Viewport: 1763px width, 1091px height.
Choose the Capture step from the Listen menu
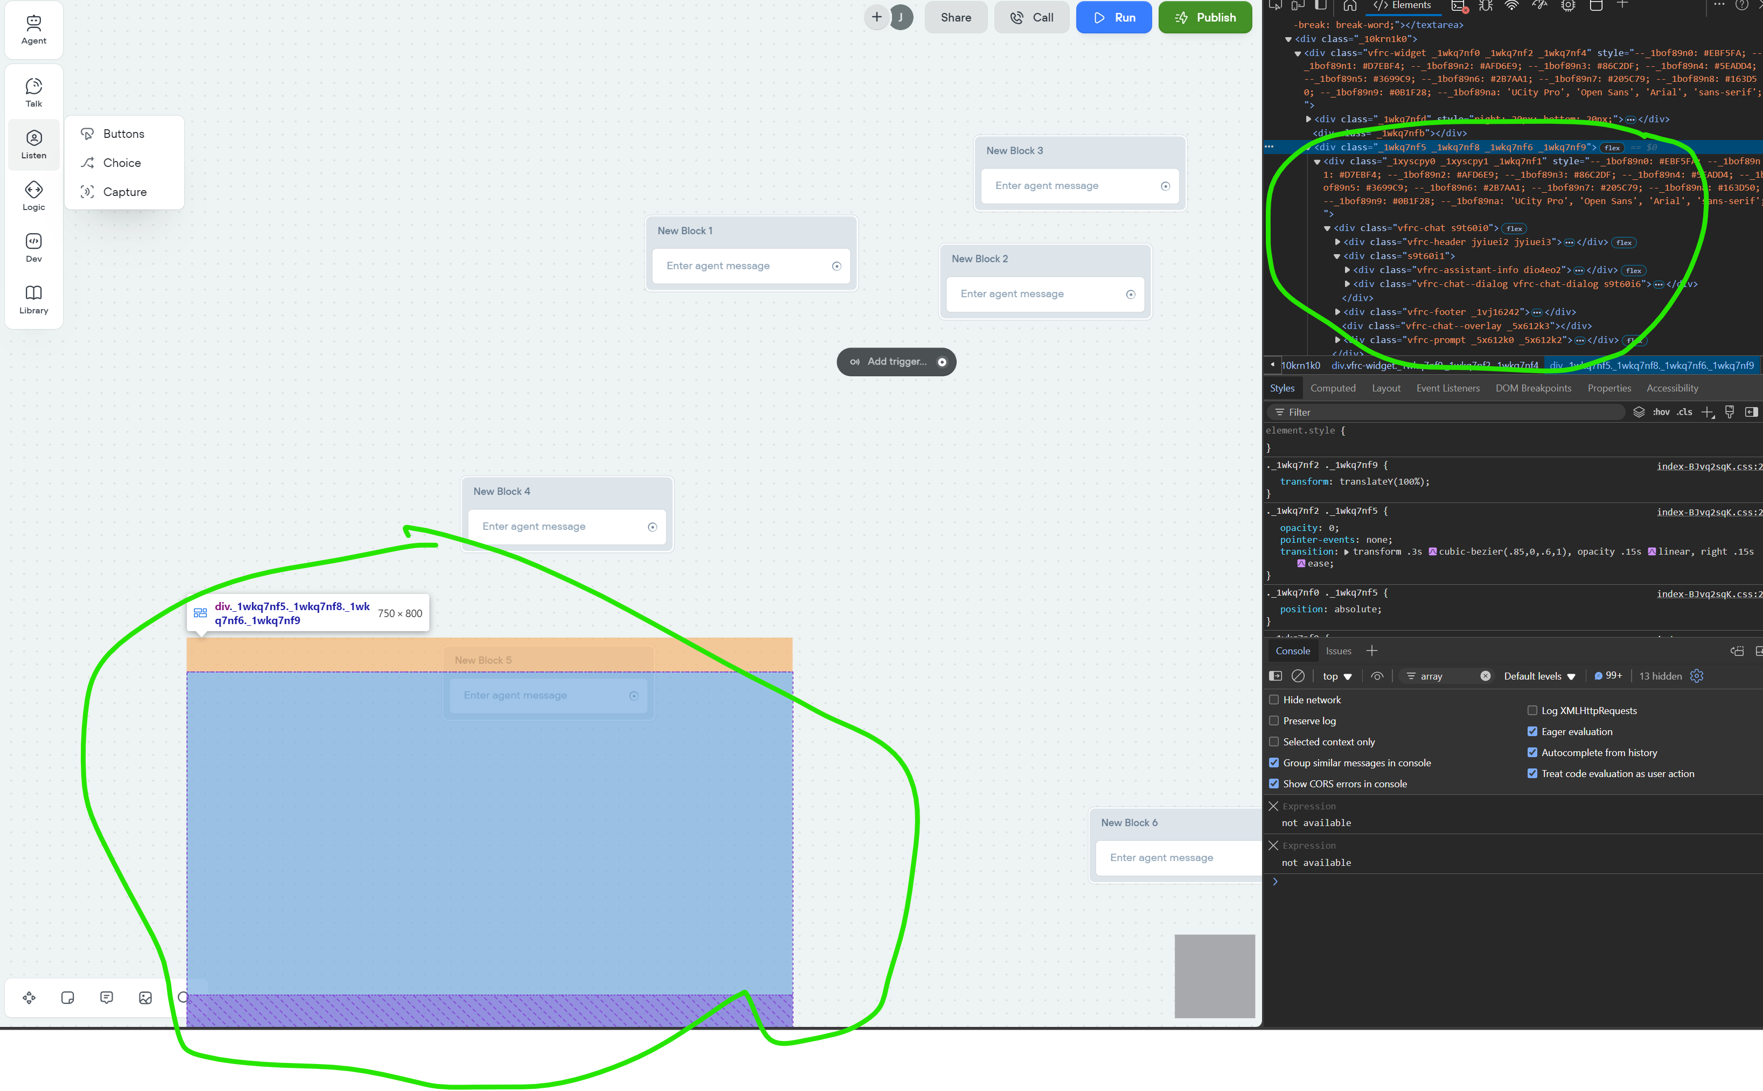point(124,191)
